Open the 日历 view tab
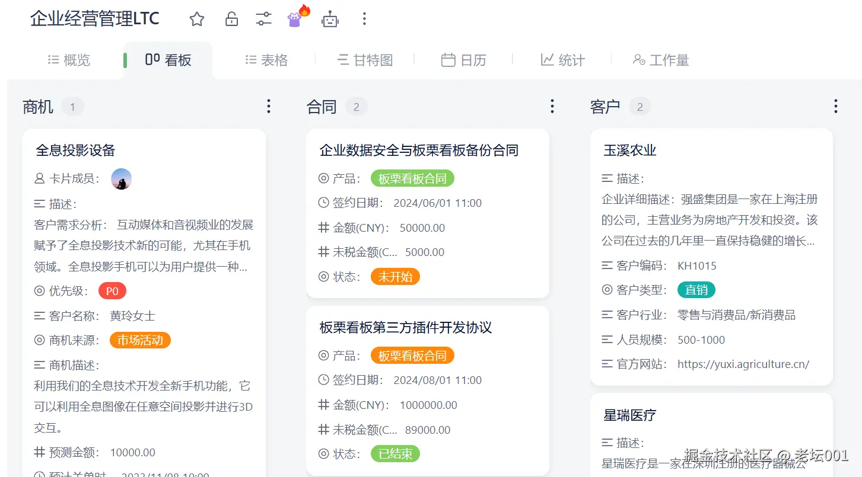 463,59
